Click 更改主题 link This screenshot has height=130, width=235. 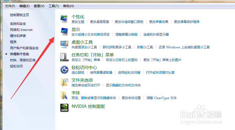[x=78, y=22]
